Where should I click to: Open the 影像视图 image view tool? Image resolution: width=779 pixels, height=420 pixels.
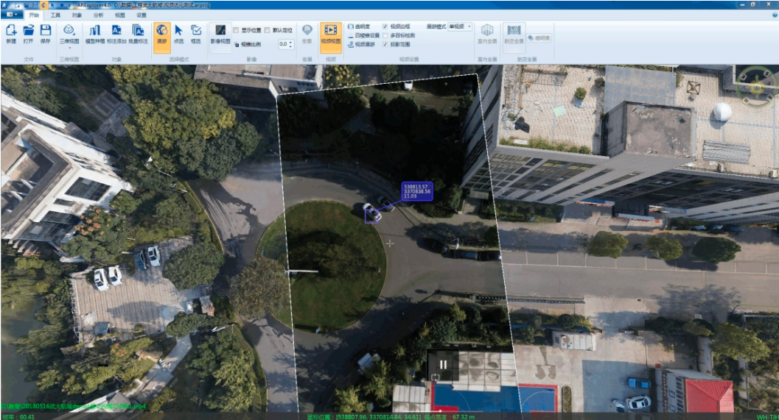220,35
